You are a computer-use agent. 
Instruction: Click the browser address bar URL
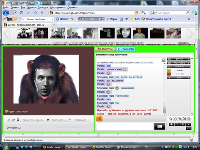75,13
